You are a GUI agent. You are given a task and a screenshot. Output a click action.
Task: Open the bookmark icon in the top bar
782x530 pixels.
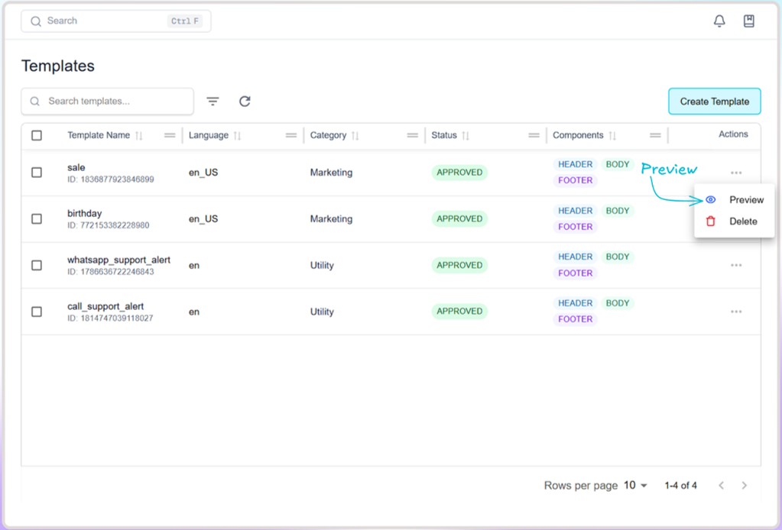click(749, 21)
